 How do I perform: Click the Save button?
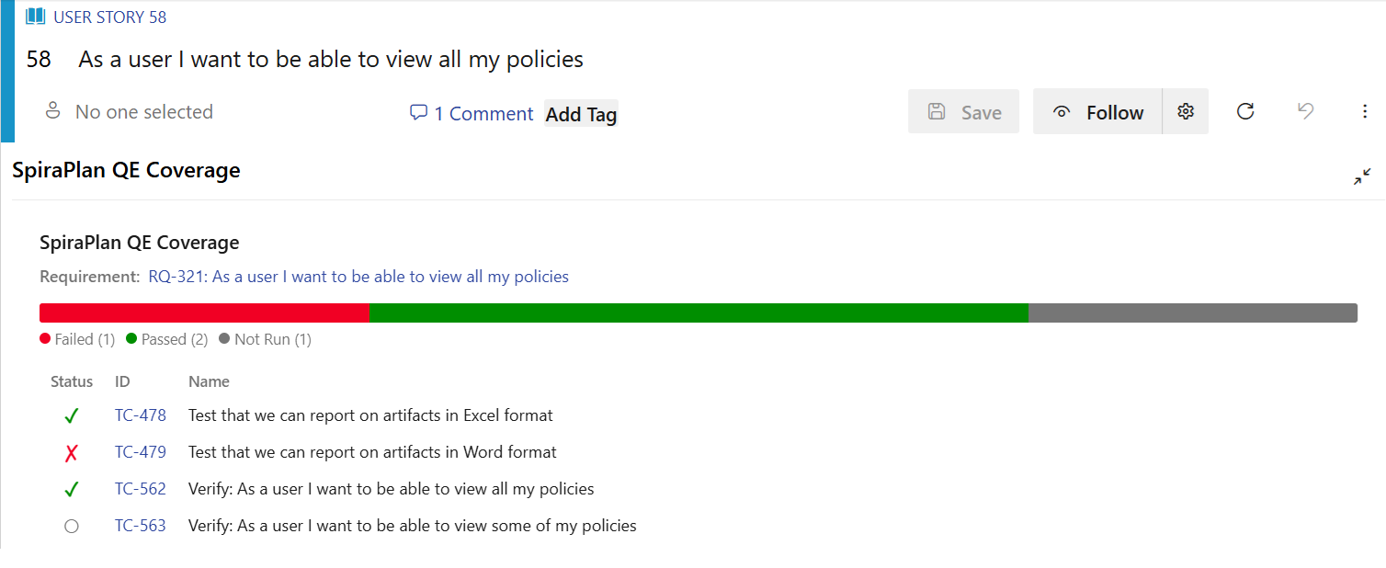point(963,112)
